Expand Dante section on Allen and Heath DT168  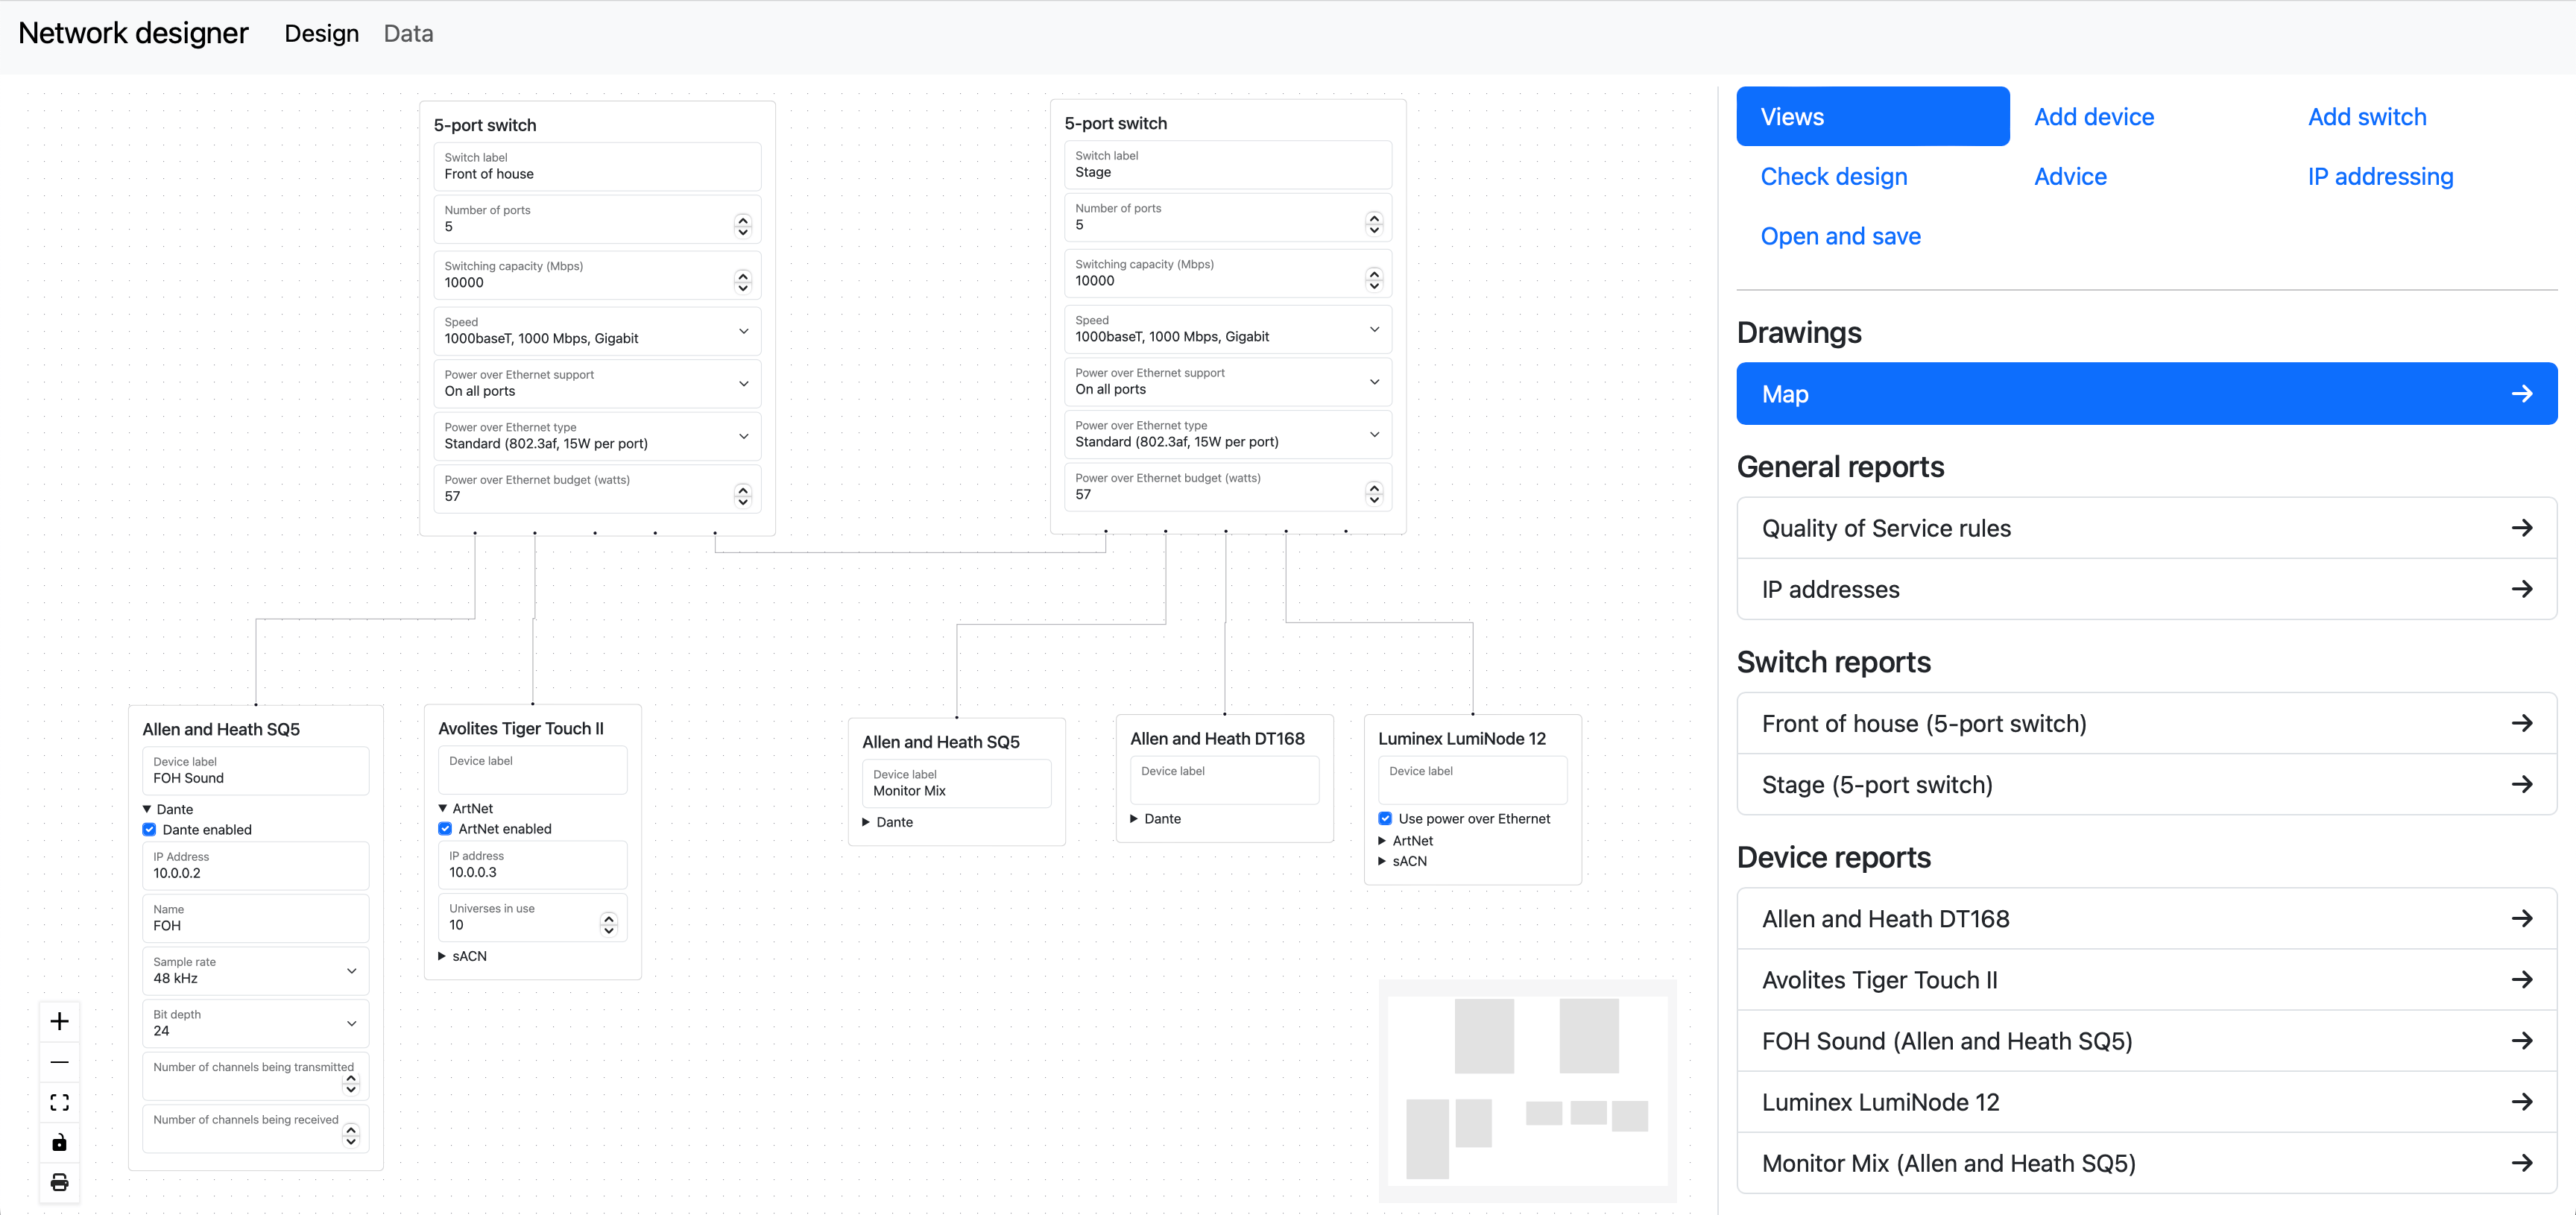tap(1156, 819)
